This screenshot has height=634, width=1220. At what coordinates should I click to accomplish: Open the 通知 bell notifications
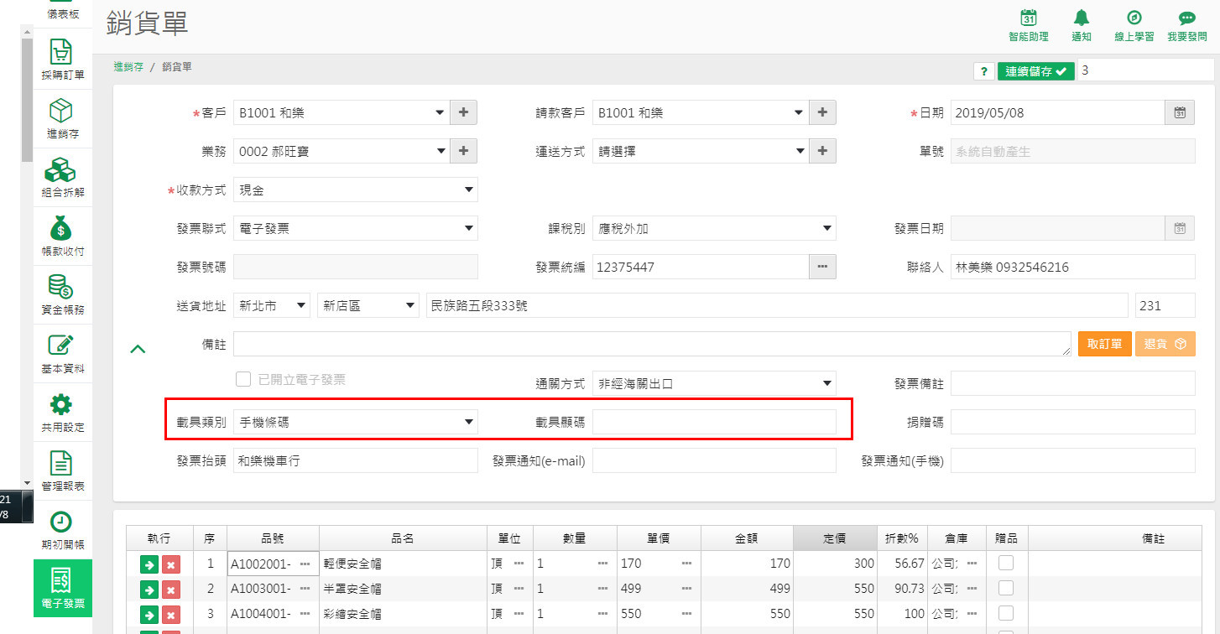coord(1082,26)
